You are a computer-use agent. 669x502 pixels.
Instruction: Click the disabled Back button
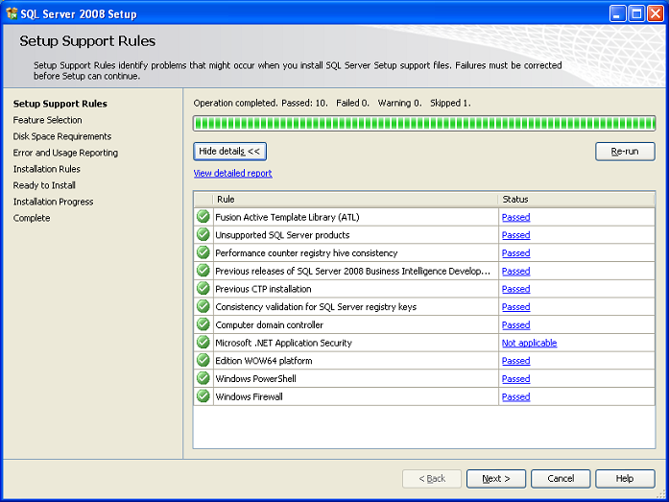(x=432, y=479)
